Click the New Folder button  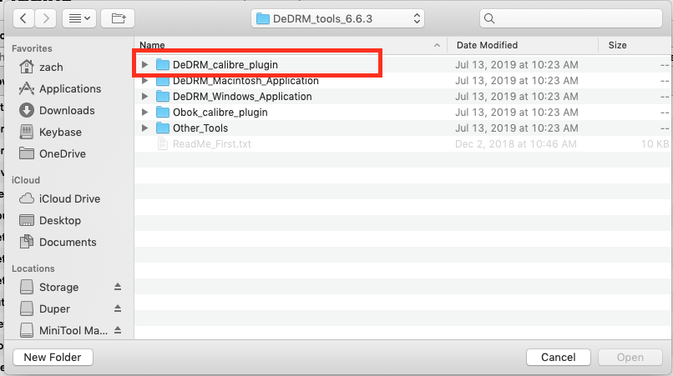(x=52, y=358)
